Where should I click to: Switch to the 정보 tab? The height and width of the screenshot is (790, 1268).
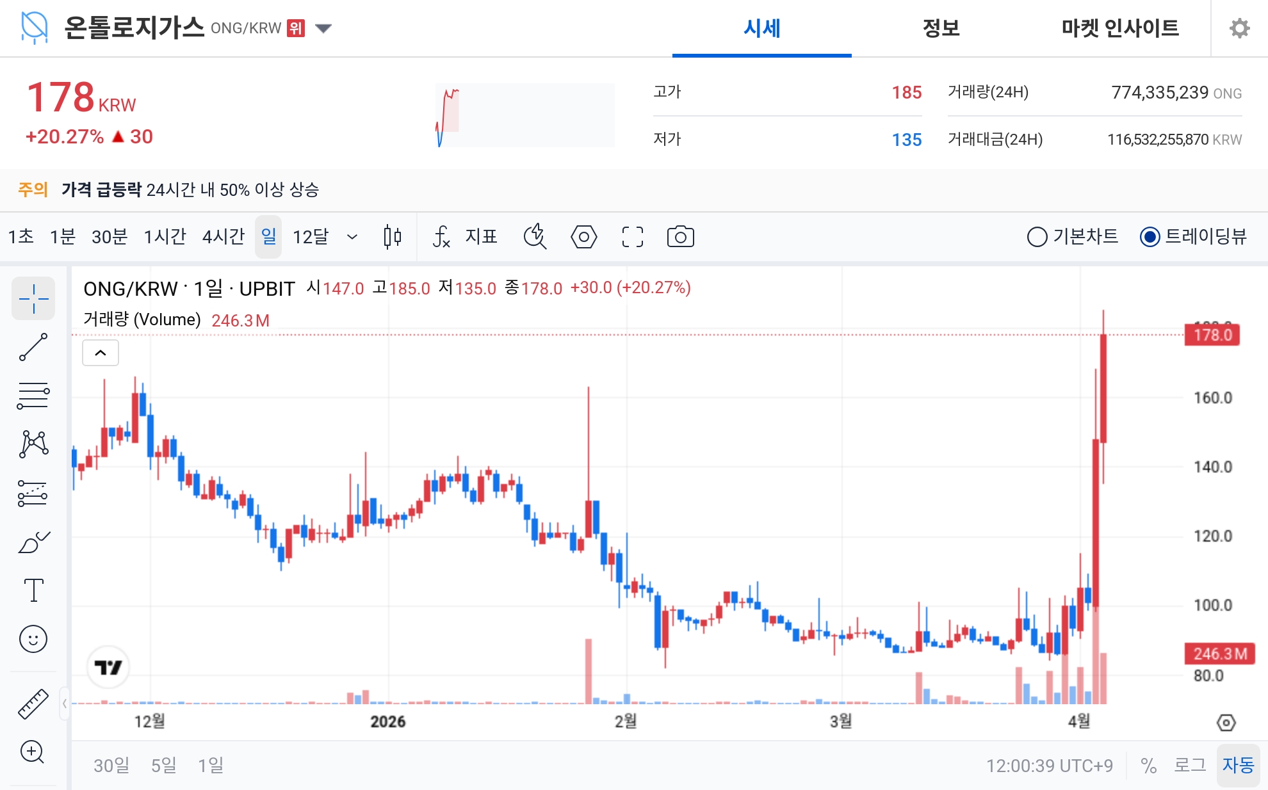click(939, 28)
